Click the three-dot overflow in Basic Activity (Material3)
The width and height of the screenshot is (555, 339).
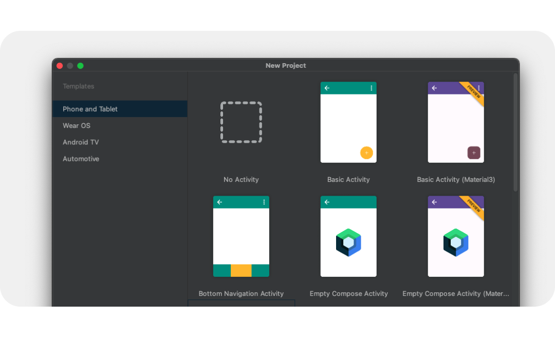tap(479, 88)
